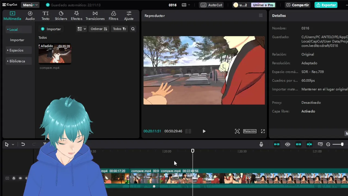Click the Compartir button
Screen dimensions: 348x196
tap(298, 5)
